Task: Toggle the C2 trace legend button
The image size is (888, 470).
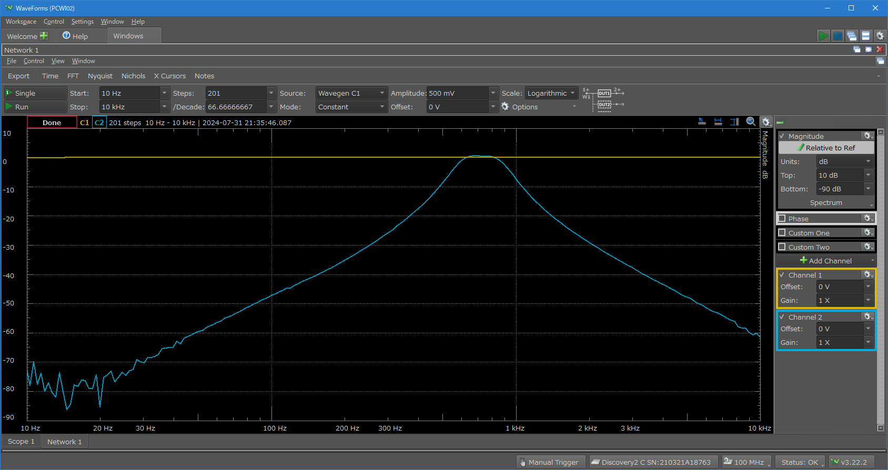Action: tap(99, 122)
